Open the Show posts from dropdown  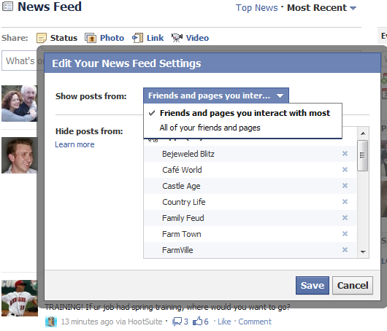[216, 96]
